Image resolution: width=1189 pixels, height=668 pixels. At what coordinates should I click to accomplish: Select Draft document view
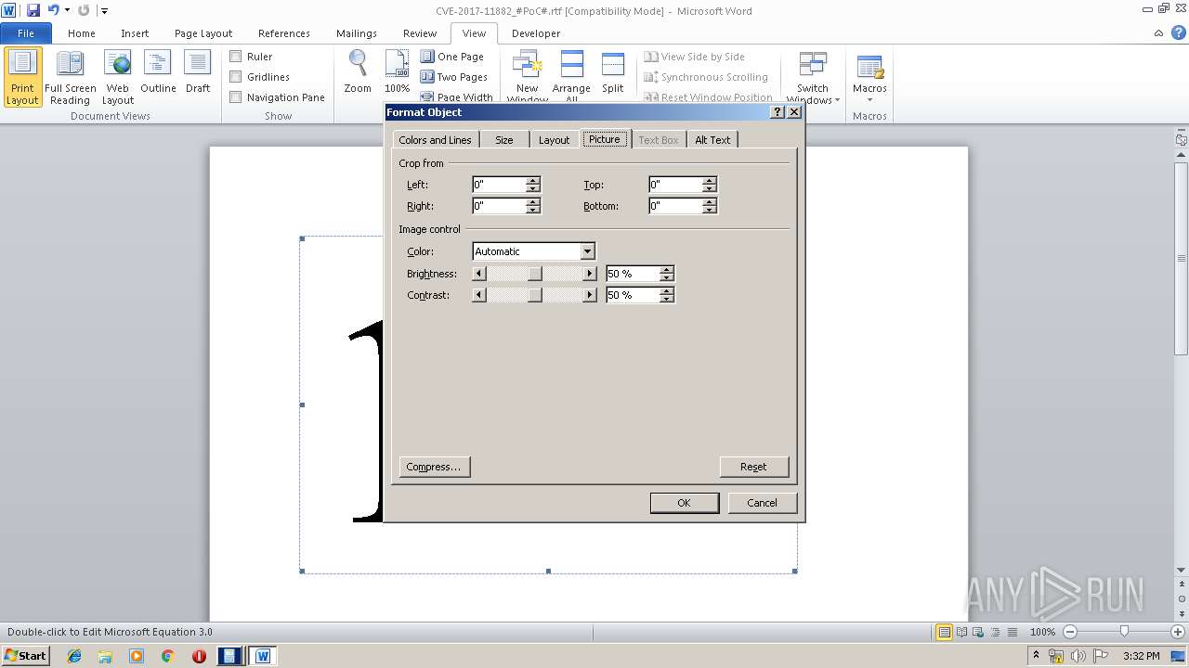198,72
